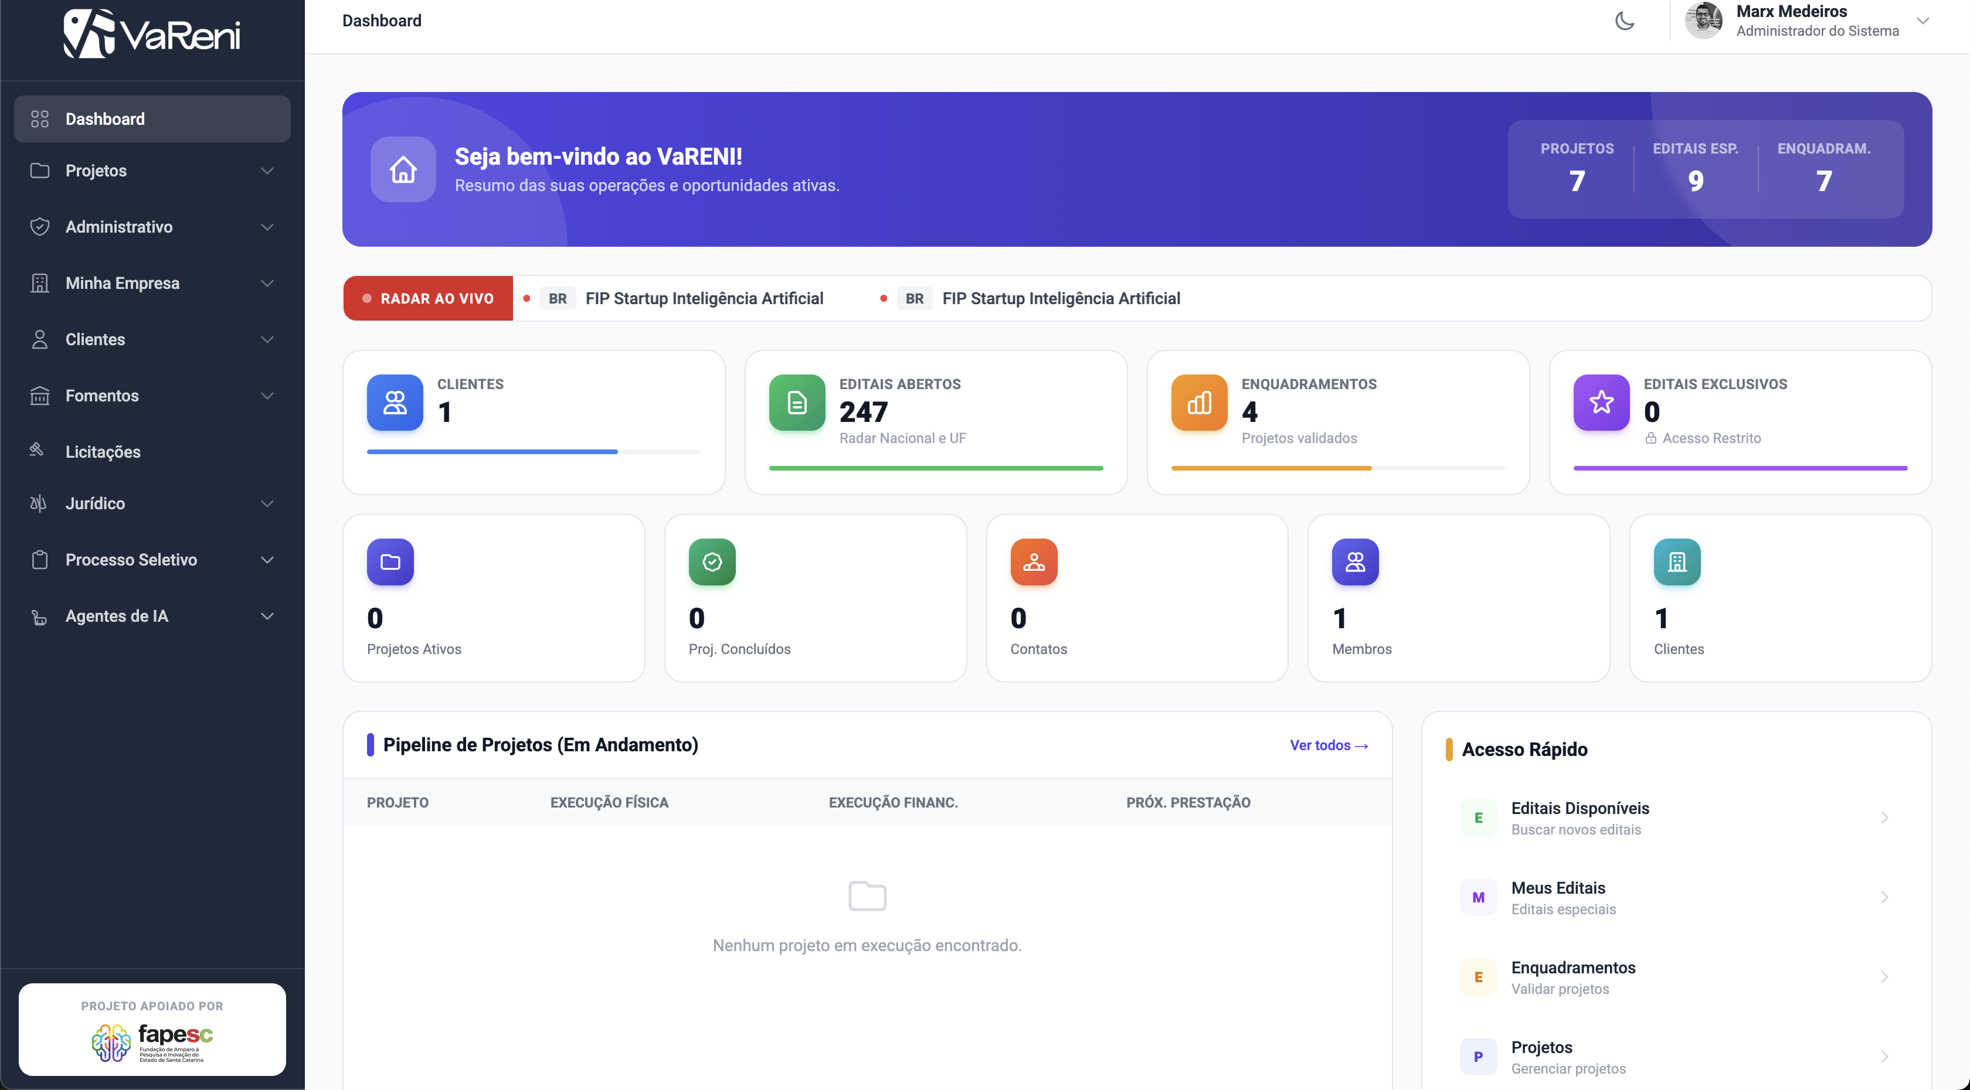
Task: Click the Processo Seletivo clipboard icon
Action: coord(40,560)
